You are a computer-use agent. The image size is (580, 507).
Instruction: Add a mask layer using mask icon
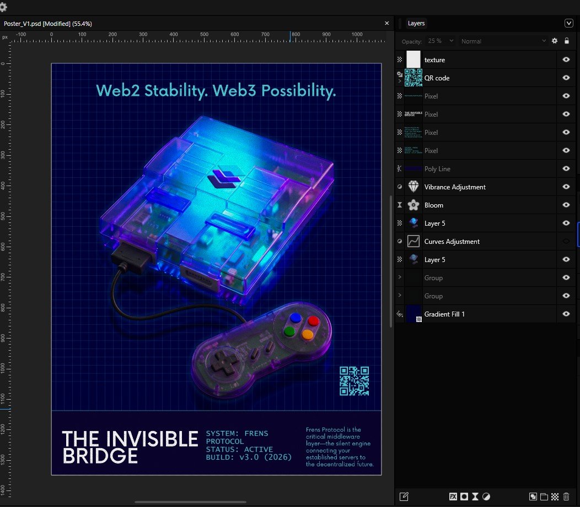pos(464,497)
